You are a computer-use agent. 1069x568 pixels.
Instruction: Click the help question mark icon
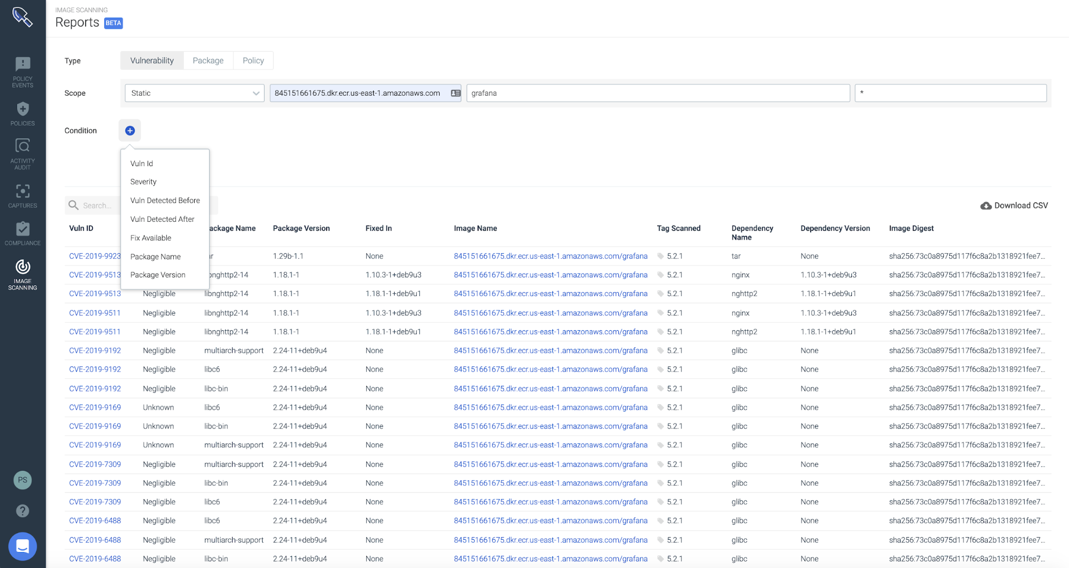[22, 510]
